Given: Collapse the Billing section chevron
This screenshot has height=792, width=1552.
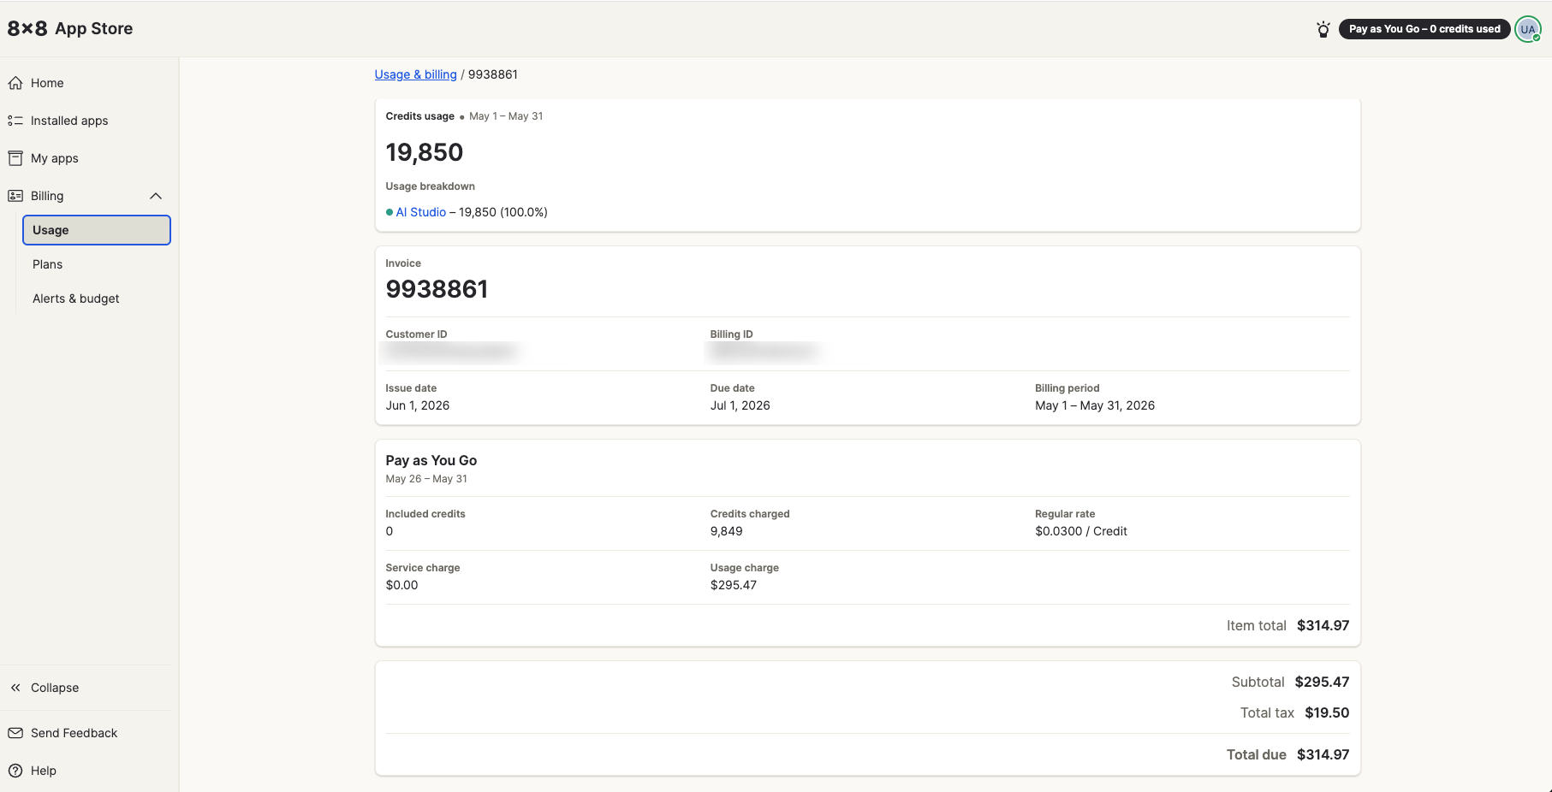Looking at the screenshot, I should (156, 196).
